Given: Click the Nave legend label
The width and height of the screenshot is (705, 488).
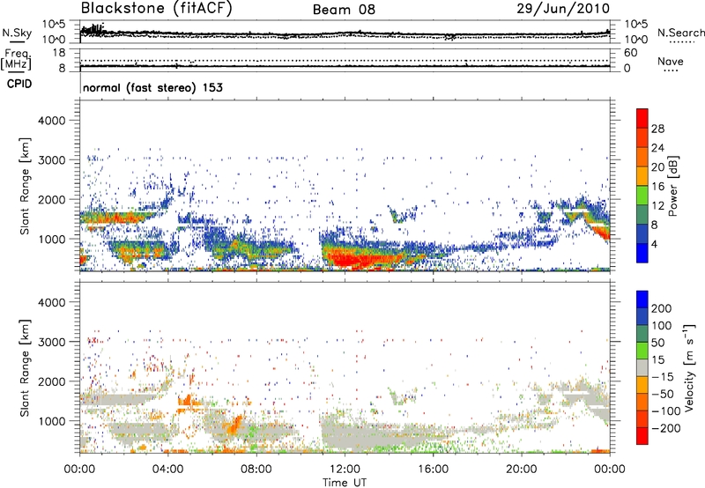Looking at the screenshot, I should tap(671, 61).
